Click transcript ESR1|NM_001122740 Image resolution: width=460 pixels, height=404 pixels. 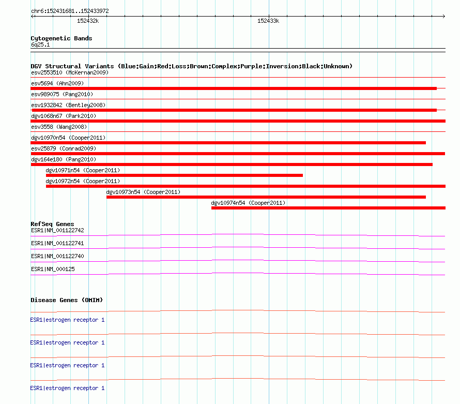pyautogui.click(x=57, y=257)
